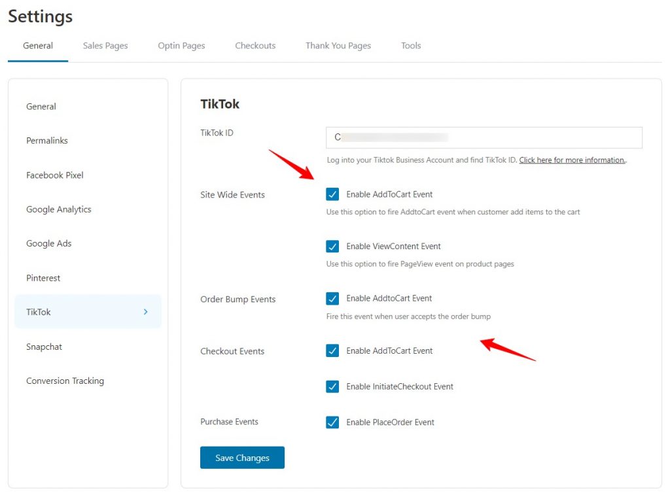670x495 pixels.
Task: Enable Site Wide AddToCart Event checkbox
Action: (x=332, y=194)
